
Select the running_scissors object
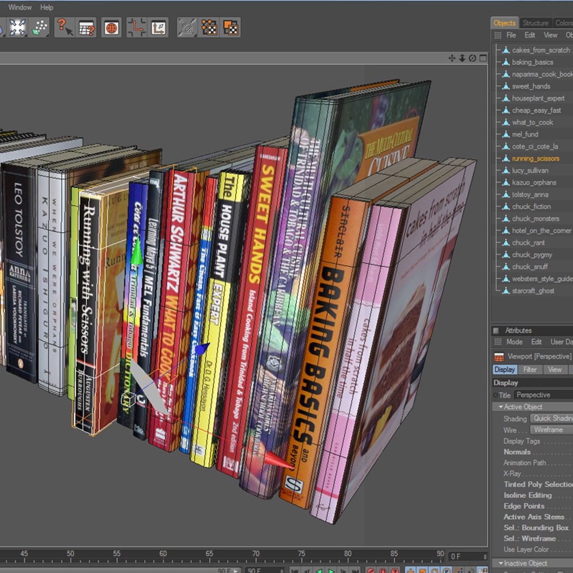pyautogui.click(x=535, y=159)
